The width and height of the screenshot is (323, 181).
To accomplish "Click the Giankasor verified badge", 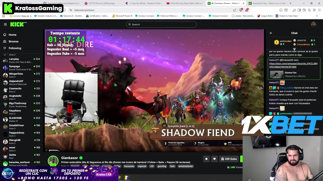I will tap(81, 158).
